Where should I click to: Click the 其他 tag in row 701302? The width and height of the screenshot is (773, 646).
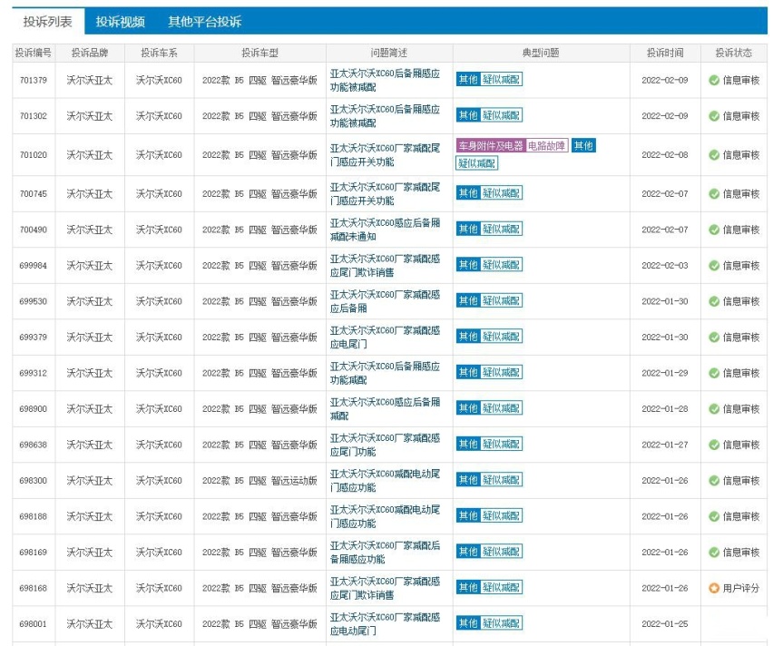coord(468,115)
